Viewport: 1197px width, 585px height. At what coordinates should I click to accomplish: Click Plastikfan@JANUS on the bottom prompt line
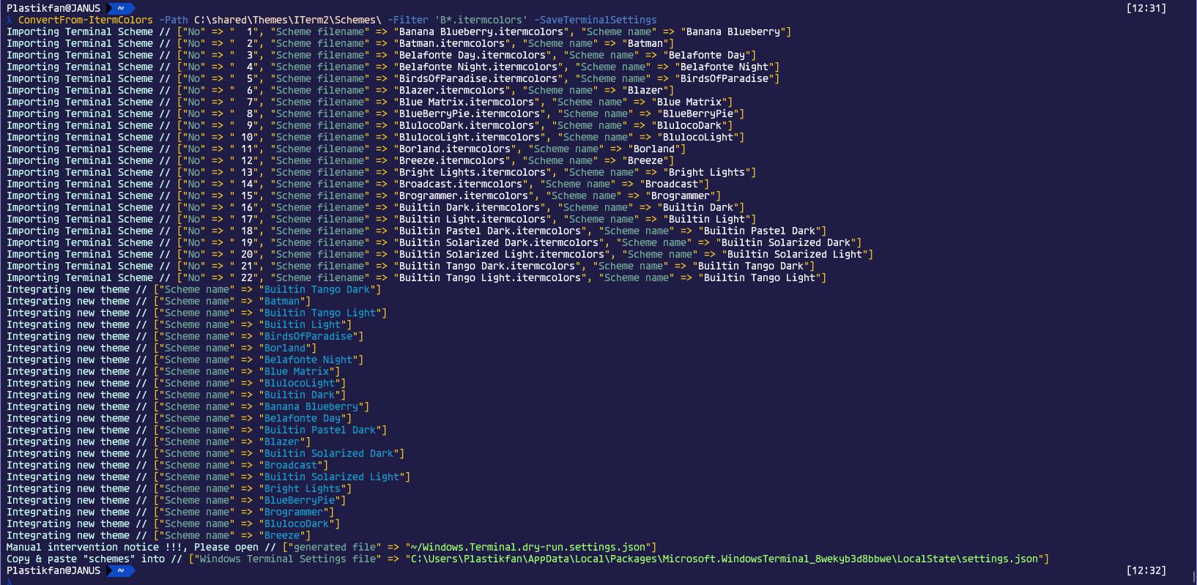(53, 570)
